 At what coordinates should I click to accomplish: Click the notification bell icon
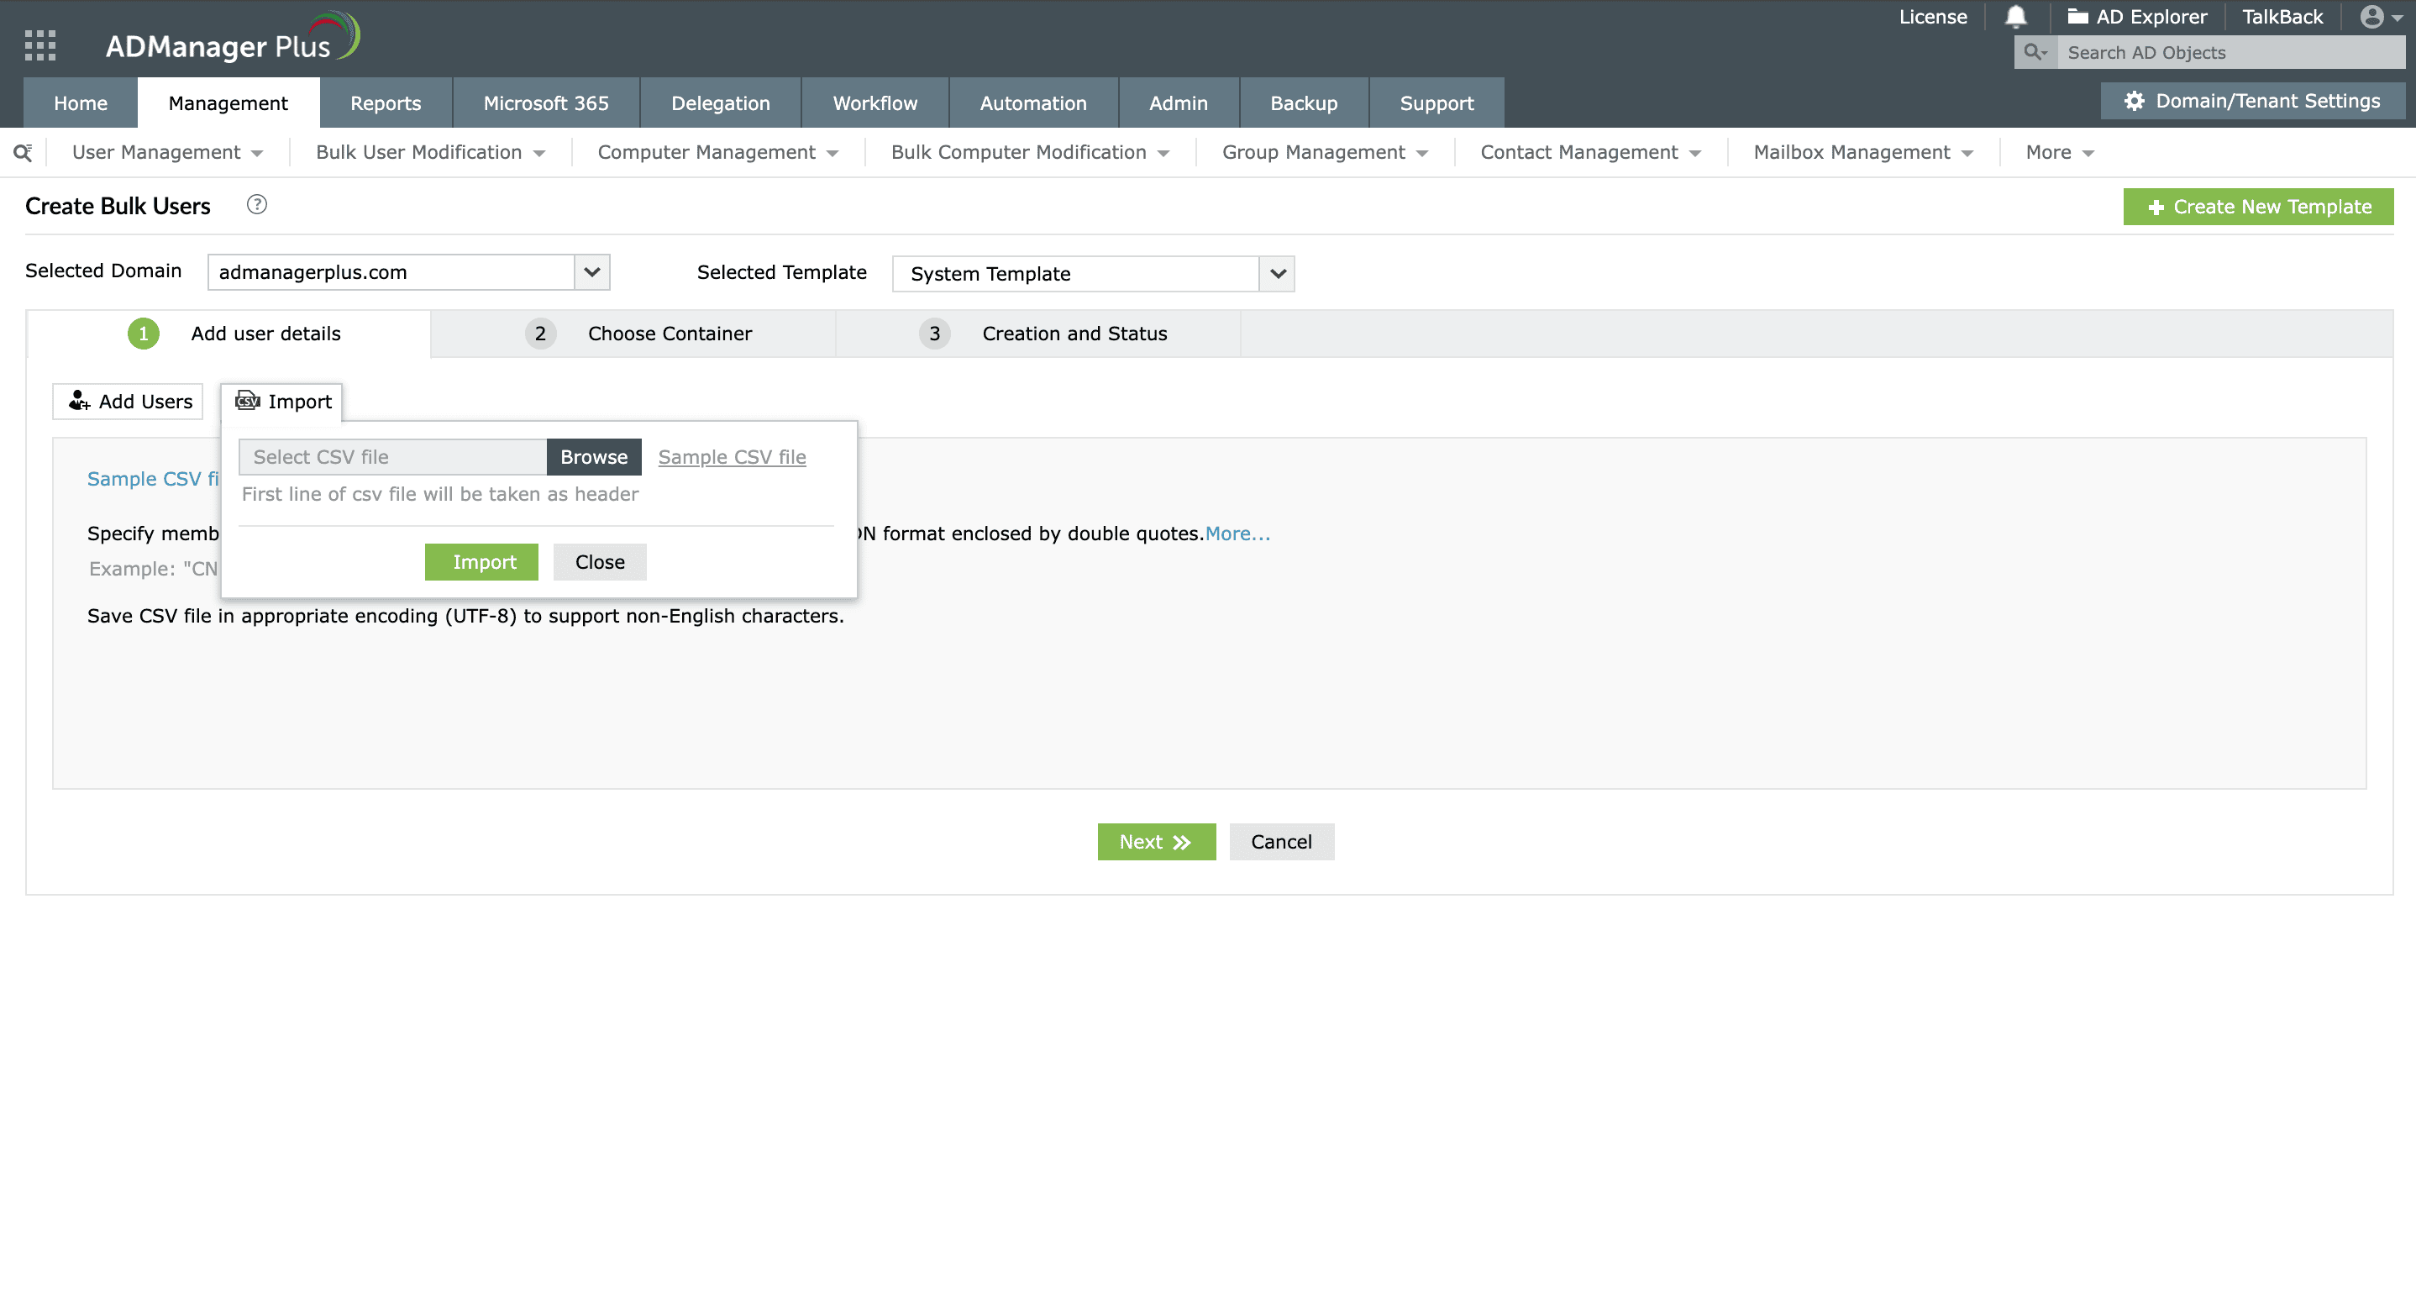[x=2014, y=16]
